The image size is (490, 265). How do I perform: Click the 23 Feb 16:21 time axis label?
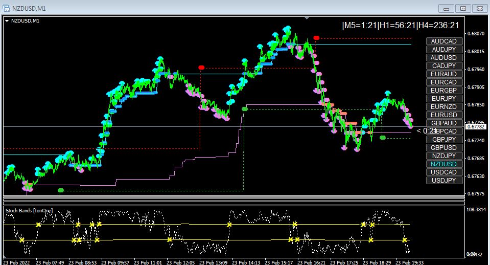[311, 262]
